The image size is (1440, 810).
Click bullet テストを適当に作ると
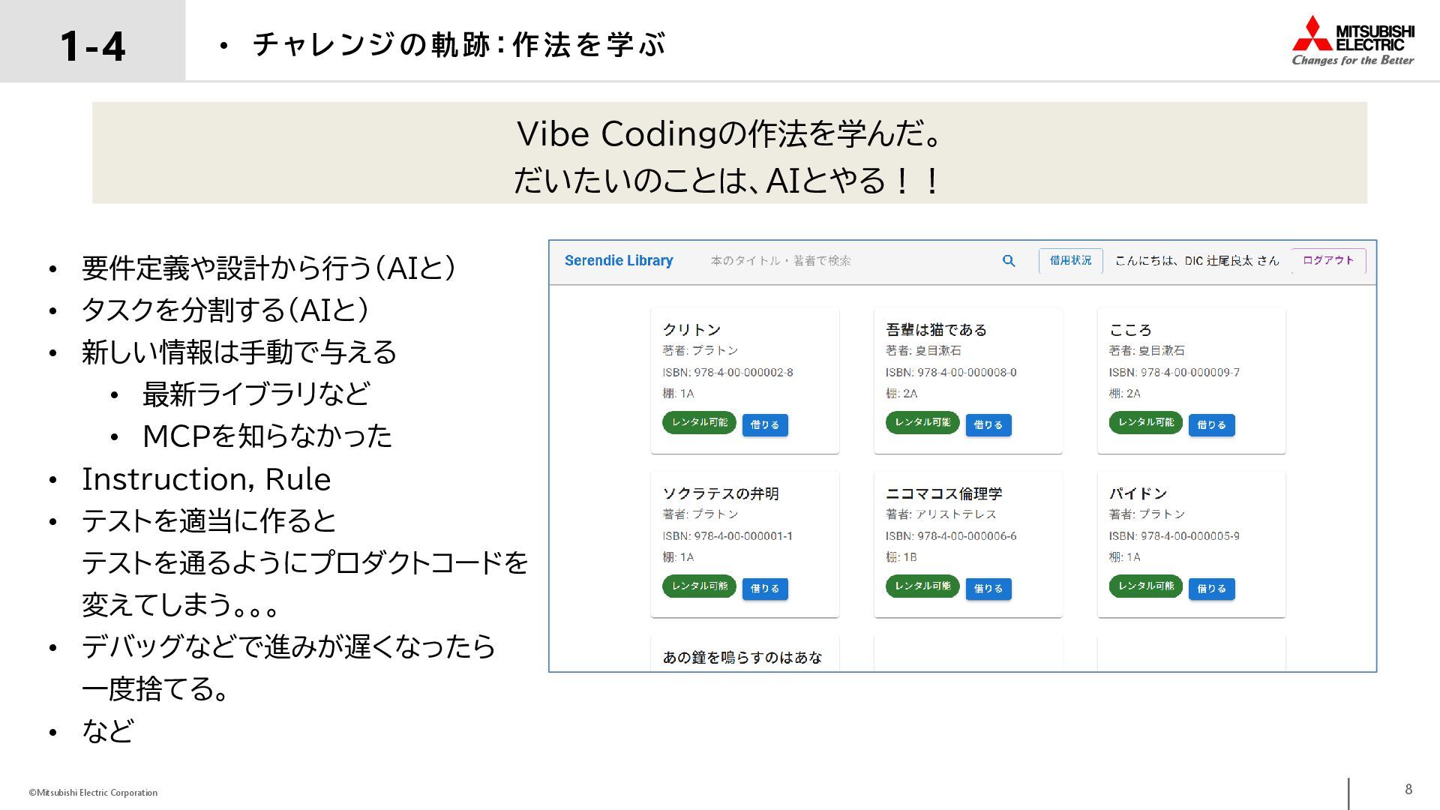(x=209, y=520)
